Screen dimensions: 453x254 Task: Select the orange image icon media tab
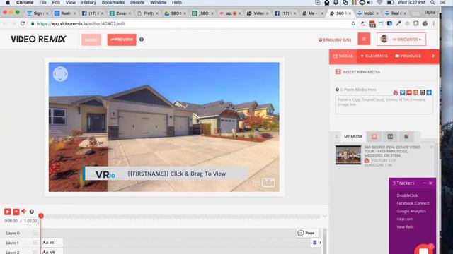tap(374, 136)
